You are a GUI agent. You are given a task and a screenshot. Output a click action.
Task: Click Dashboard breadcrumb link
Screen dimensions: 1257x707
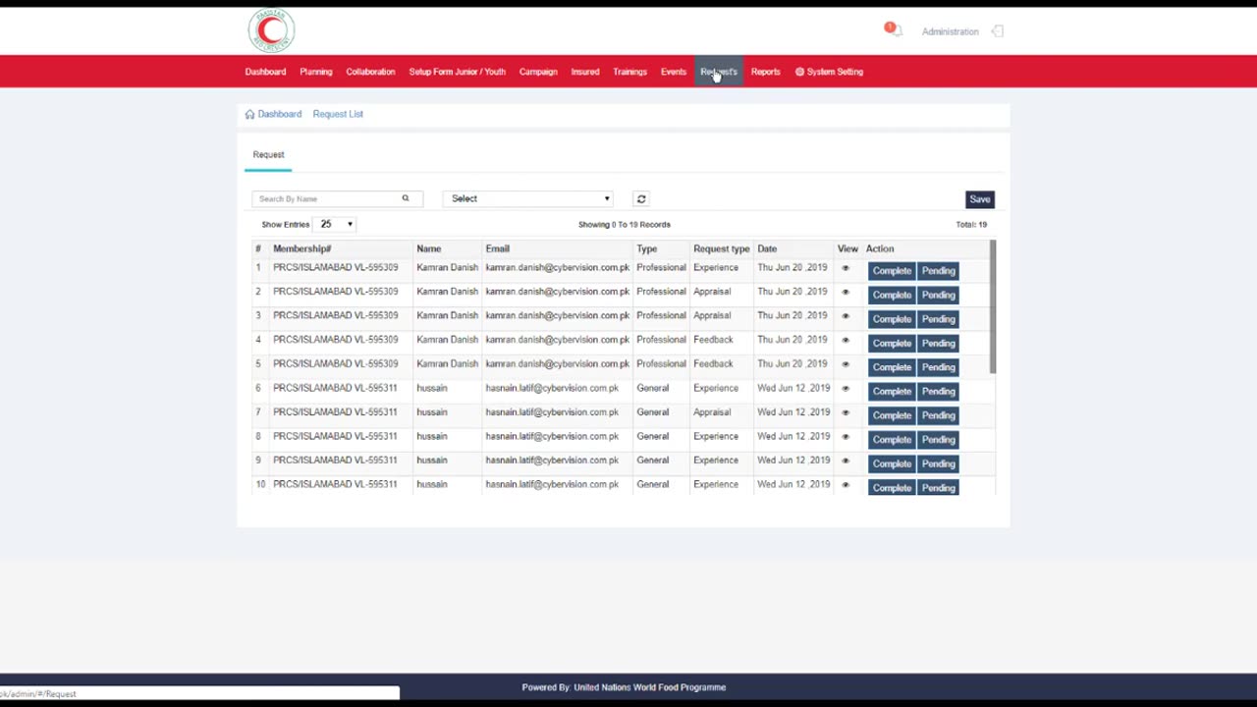pyautogui.click(x=280, y=114)
